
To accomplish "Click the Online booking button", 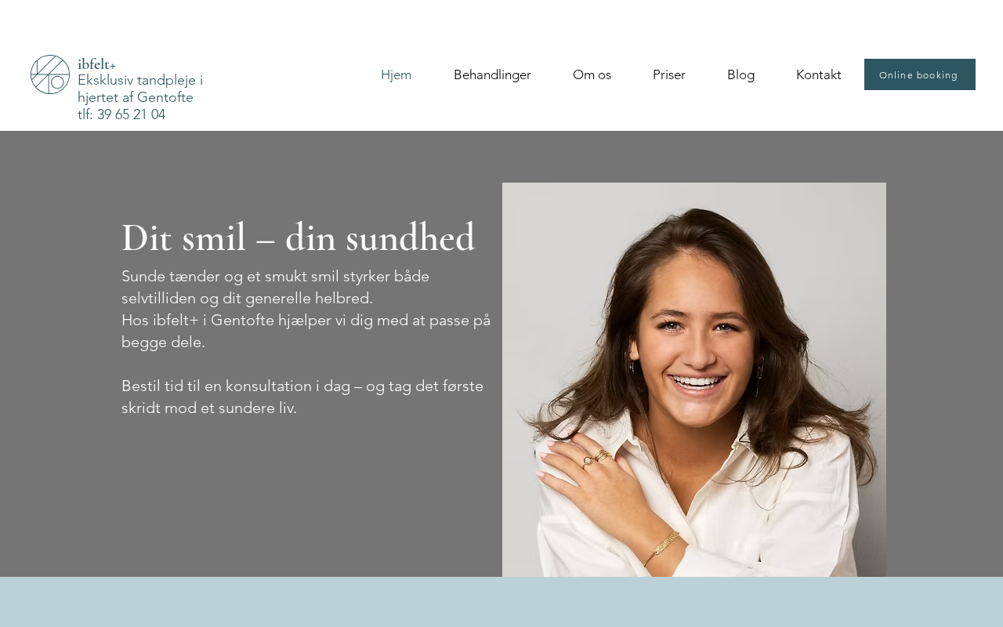I will pyautogui.click(x=920, y=74).
